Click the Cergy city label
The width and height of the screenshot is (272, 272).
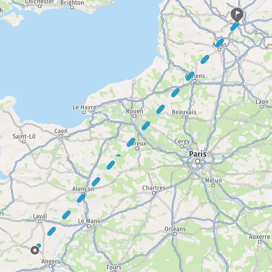(x=182, y=141)
